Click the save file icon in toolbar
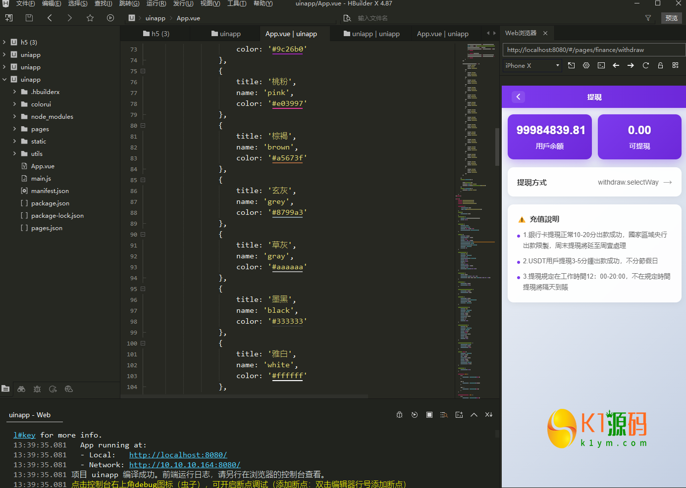The image size is (686, 488). (29, 18)
